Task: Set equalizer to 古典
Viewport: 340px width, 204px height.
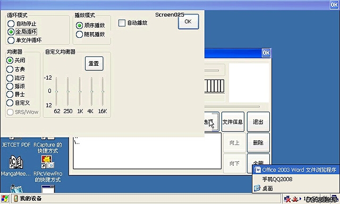Action: [10, 69]
